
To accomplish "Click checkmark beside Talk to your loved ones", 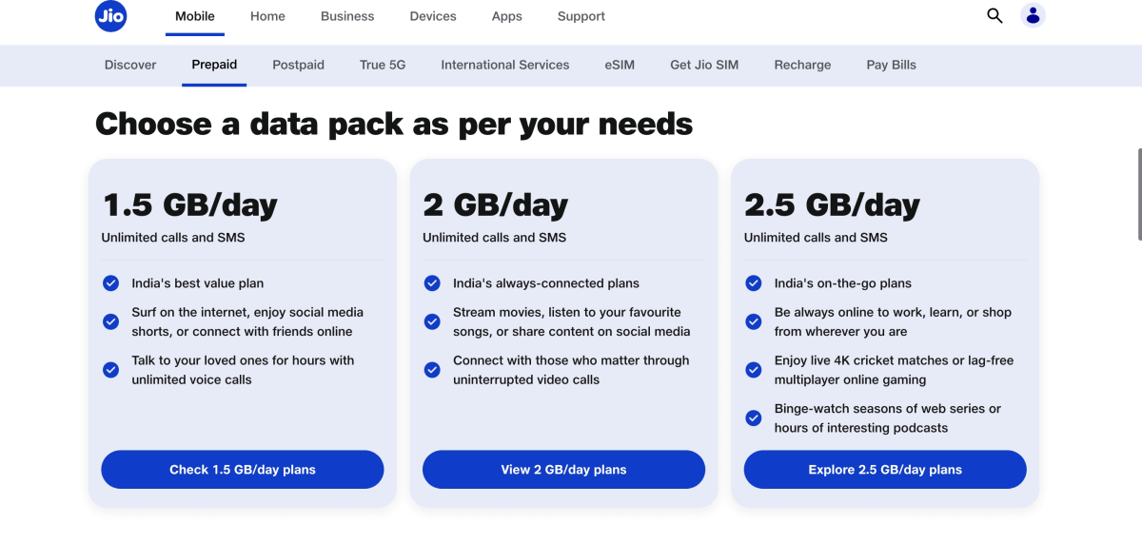I will coord(110,370).
